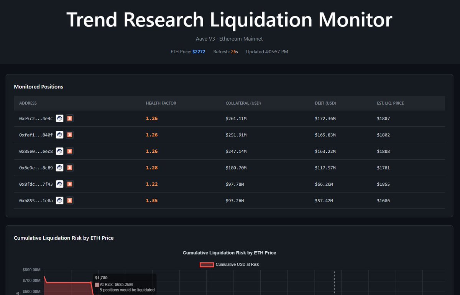Open the blue Etherscan icon for 0x8fdc...7f43
The width and height of the screenshot is (460, 295).
coord(59,184)
